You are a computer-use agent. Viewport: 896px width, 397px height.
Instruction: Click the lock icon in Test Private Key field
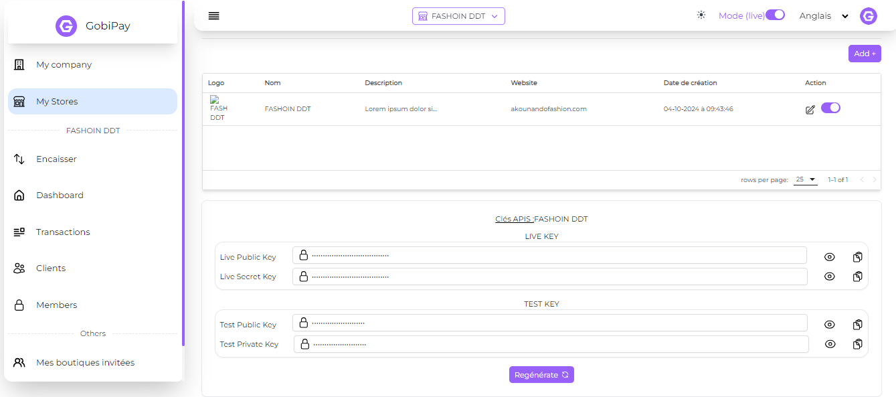[x=304, y=344]
